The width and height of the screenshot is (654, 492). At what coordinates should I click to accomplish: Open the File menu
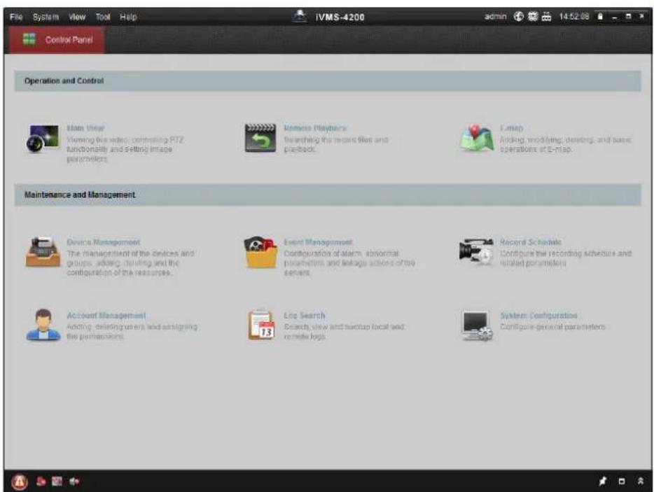[x=16, y=17]
